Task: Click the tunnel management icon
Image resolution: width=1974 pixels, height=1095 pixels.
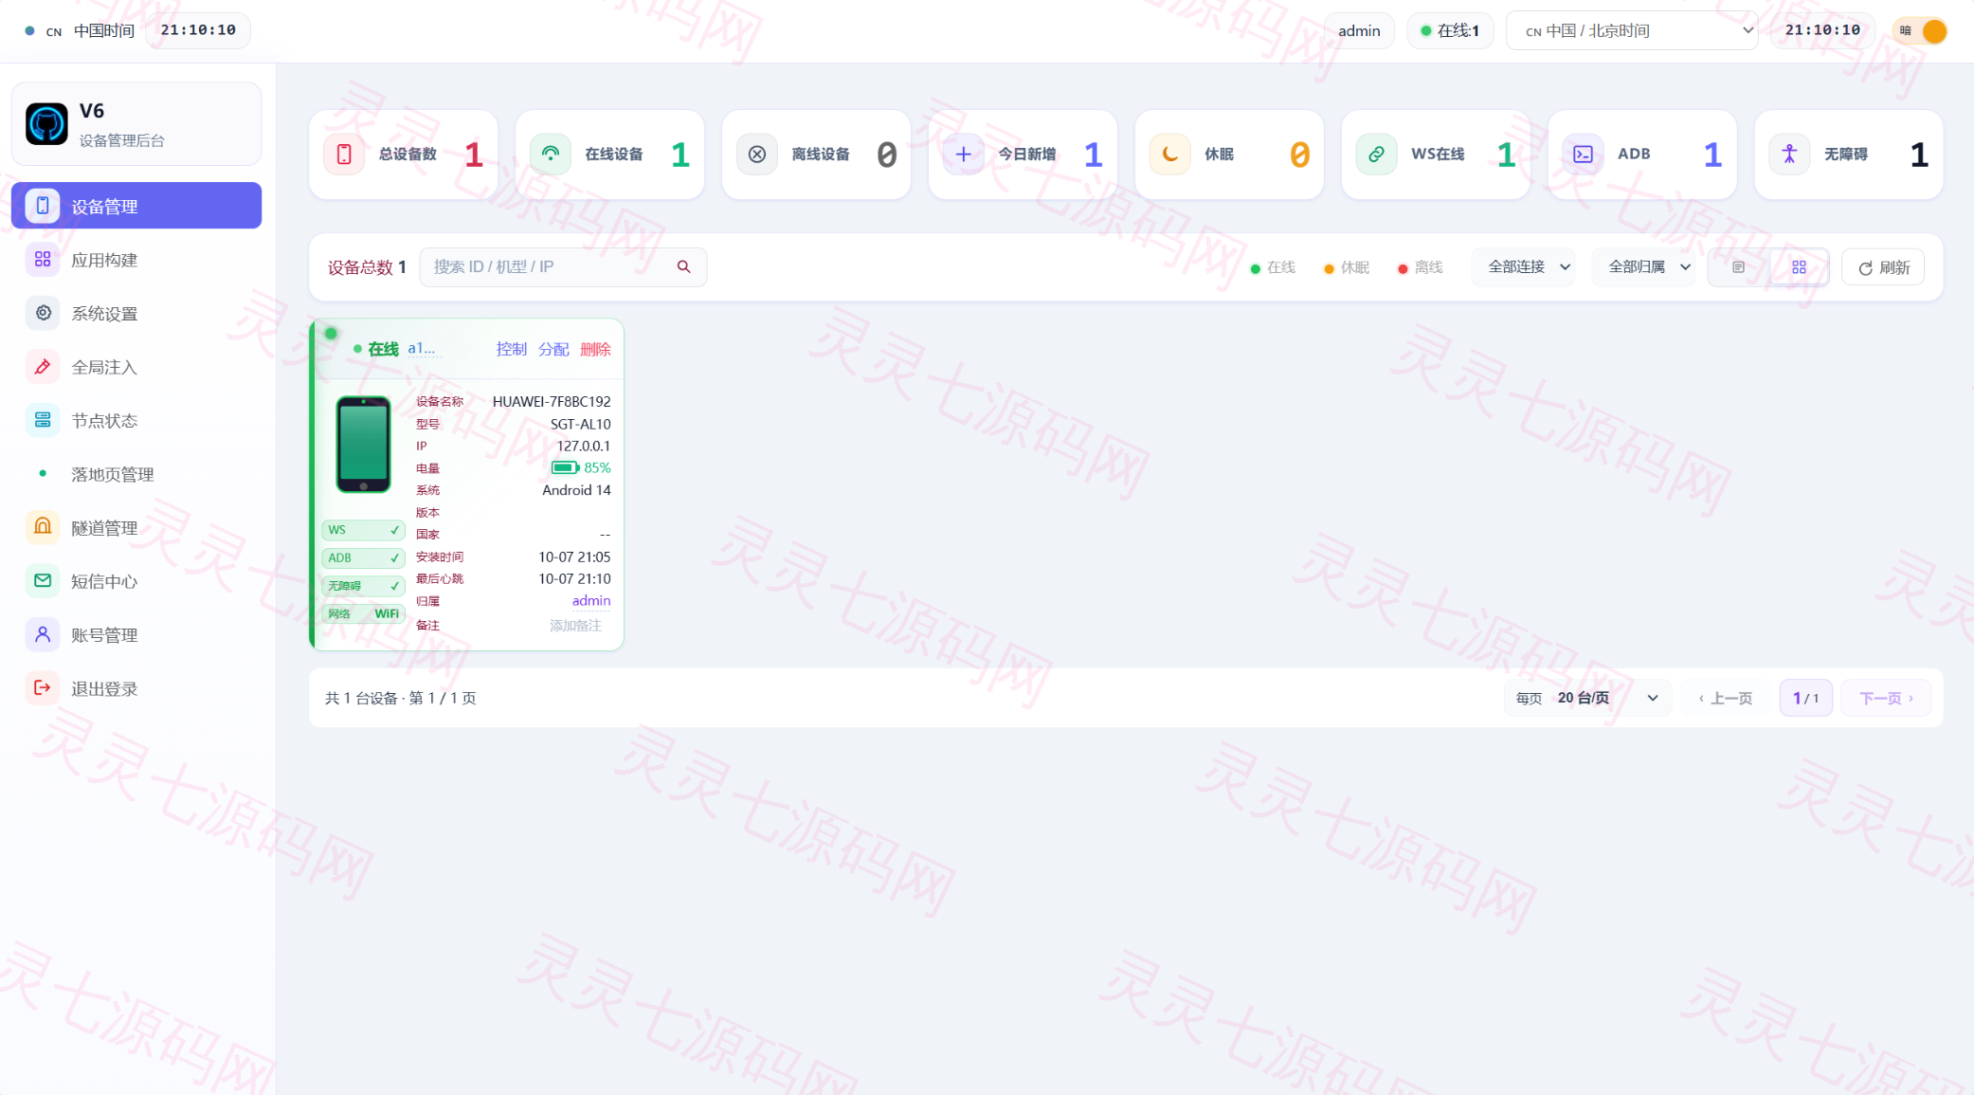Action: pyautogui.click(x=43, y=527)
